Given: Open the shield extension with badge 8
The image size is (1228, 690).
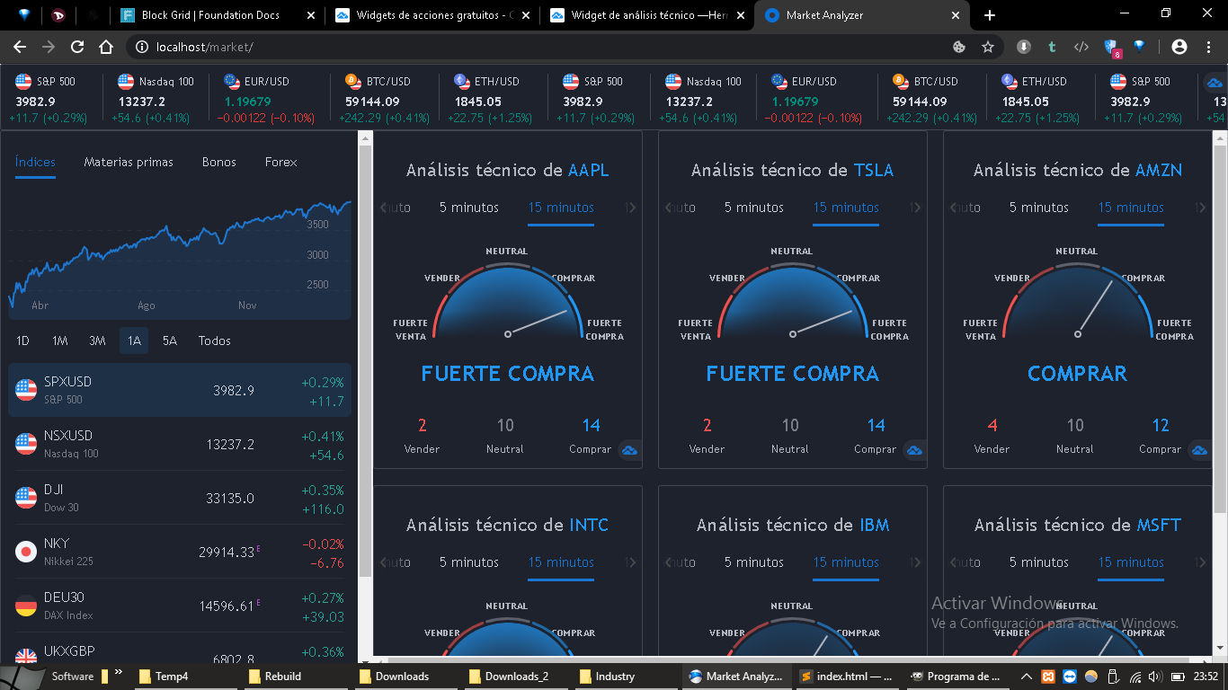Looking at the screenshot, I should point(1111,48).
